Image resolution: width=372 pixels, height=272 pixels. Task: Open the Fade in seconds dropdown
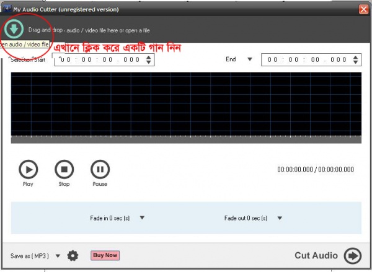coord(142,217)
